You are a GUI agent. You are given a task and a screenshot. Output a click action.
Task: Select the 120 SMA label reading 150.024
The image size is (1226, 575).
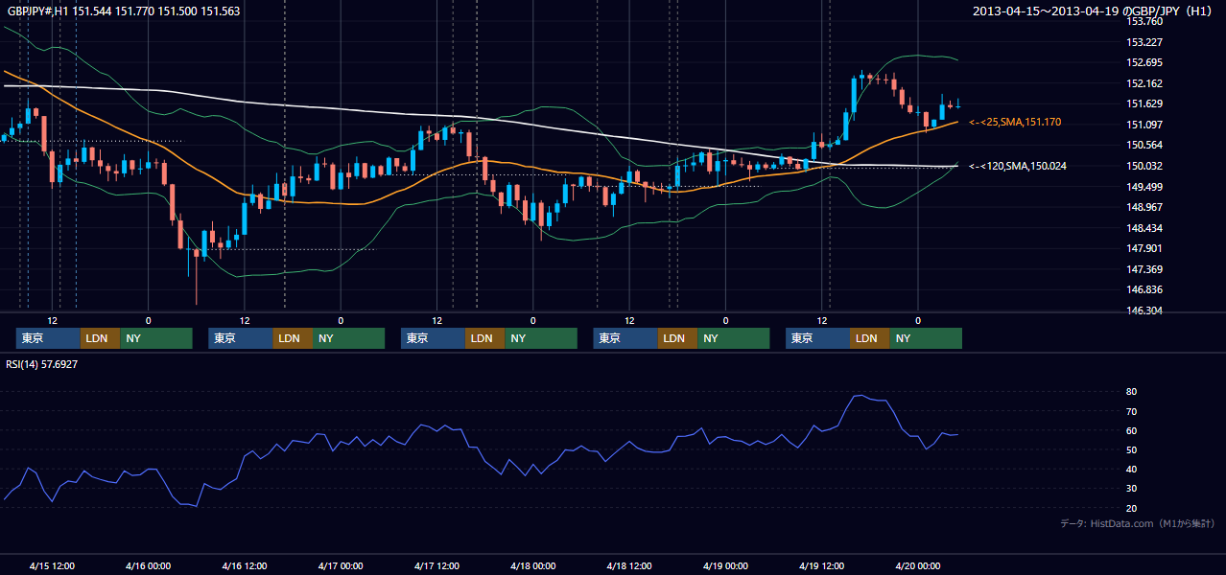click(1018, 166)
